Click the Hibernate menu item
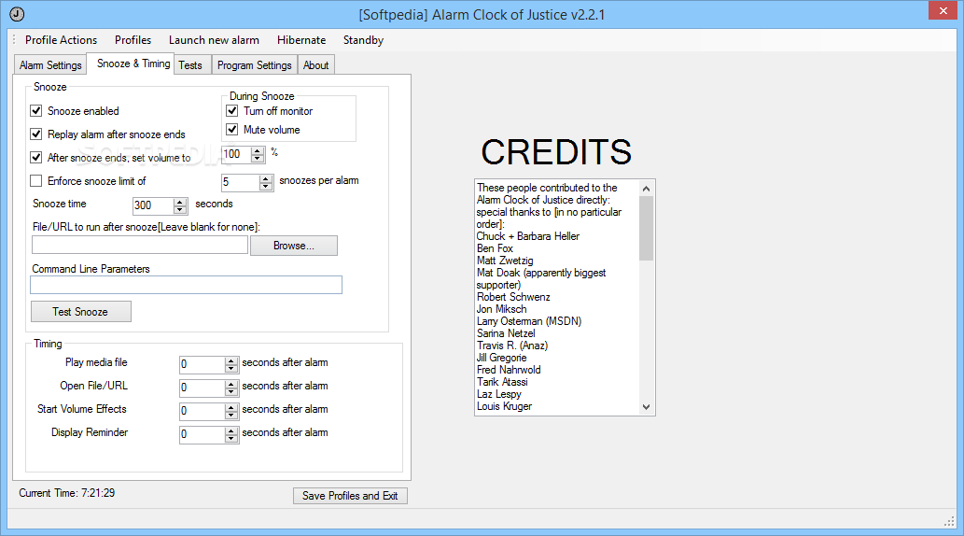This screenshot has height=536, width=964. tap(301, 40)
